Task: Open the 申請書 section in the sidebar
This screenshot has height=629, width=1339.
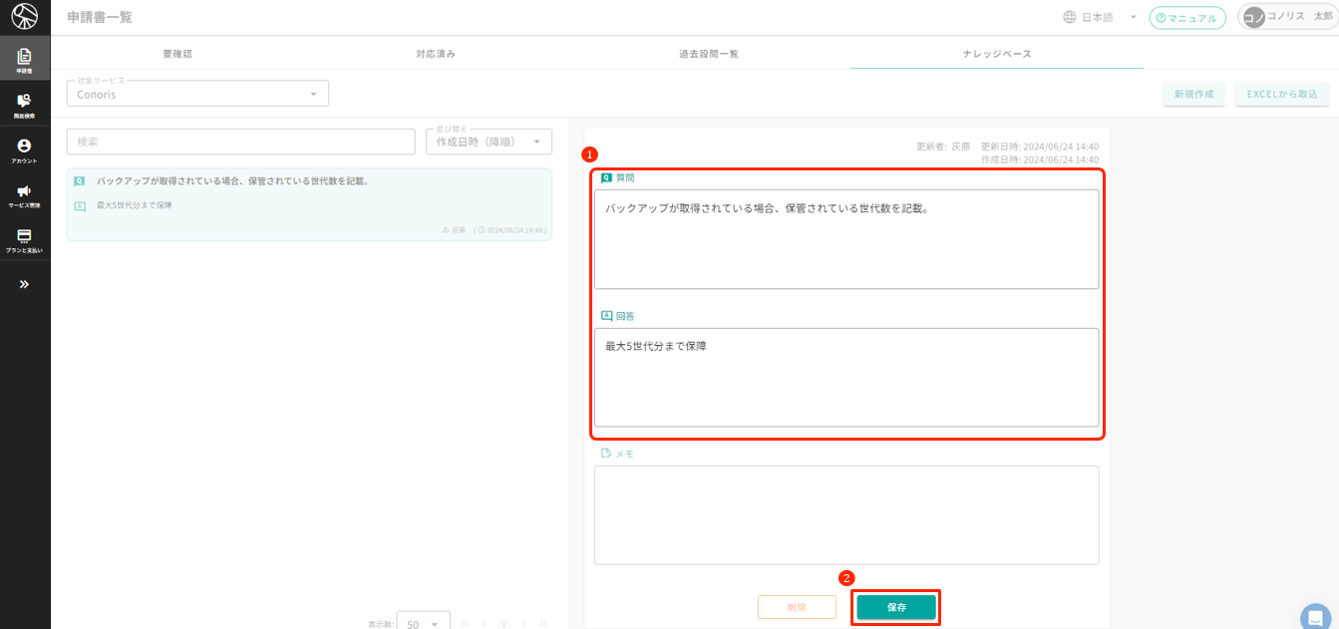Action: point(22,58)
